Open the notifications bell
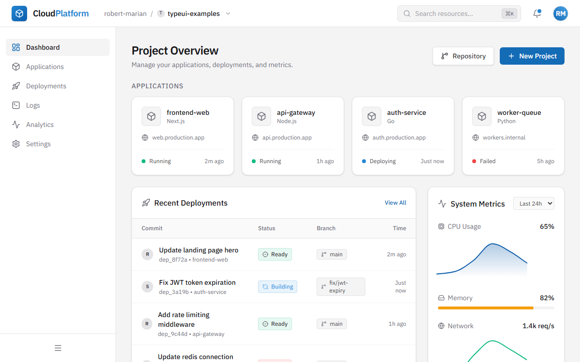This screenshot has height=362, width=580. point(537,14)
